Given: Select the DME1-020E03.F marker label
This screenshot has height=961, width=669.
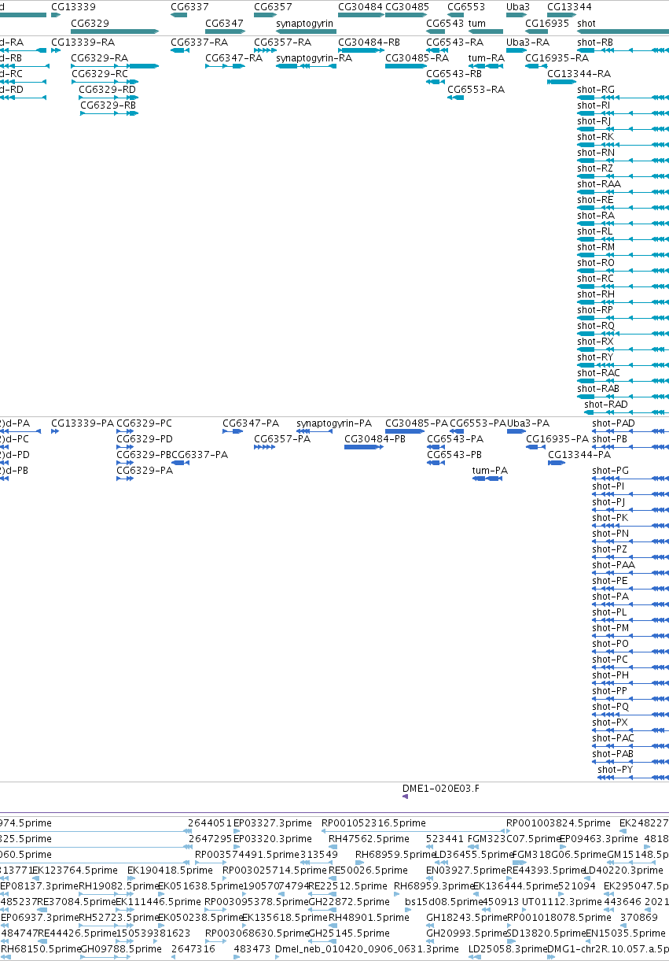Looking at the screenshot, I should 440,787.
